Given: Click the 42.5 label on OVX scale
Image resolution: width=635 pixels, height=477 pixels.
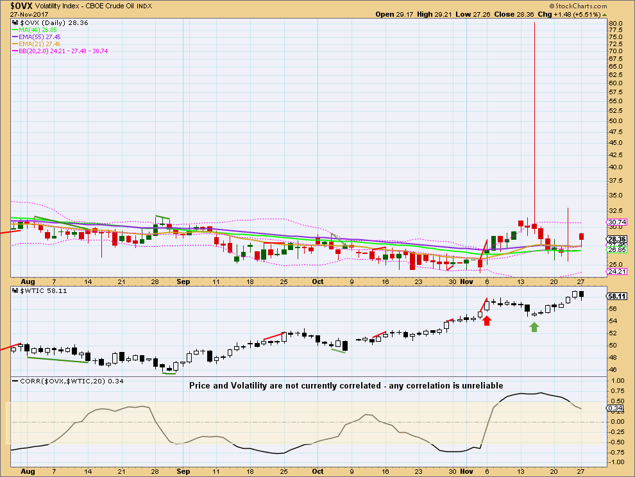Looking at the screenshot, I should point(616,155).
